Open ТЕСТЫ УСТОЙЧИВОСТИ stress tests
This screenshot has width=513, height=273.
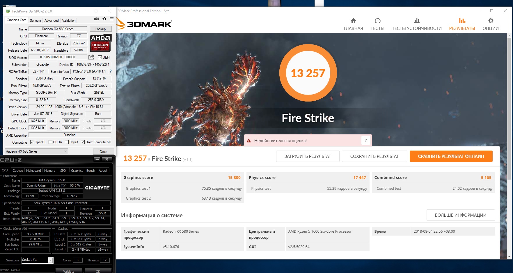417,24
